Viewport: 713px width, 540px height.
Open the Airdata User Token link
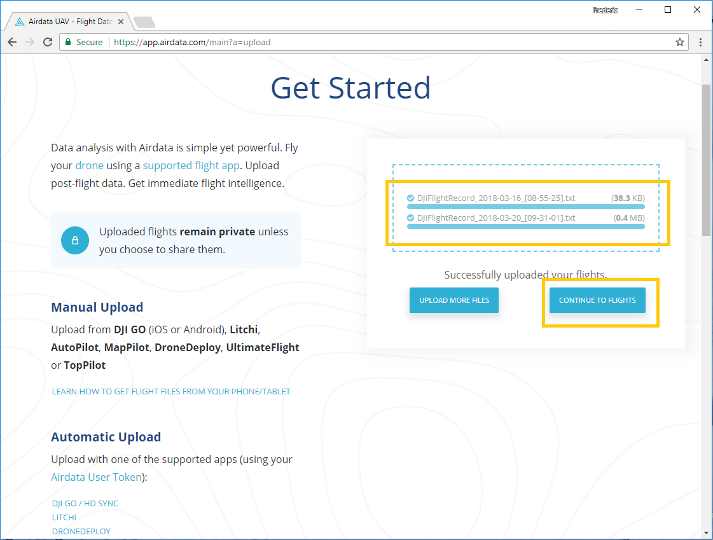97,477
